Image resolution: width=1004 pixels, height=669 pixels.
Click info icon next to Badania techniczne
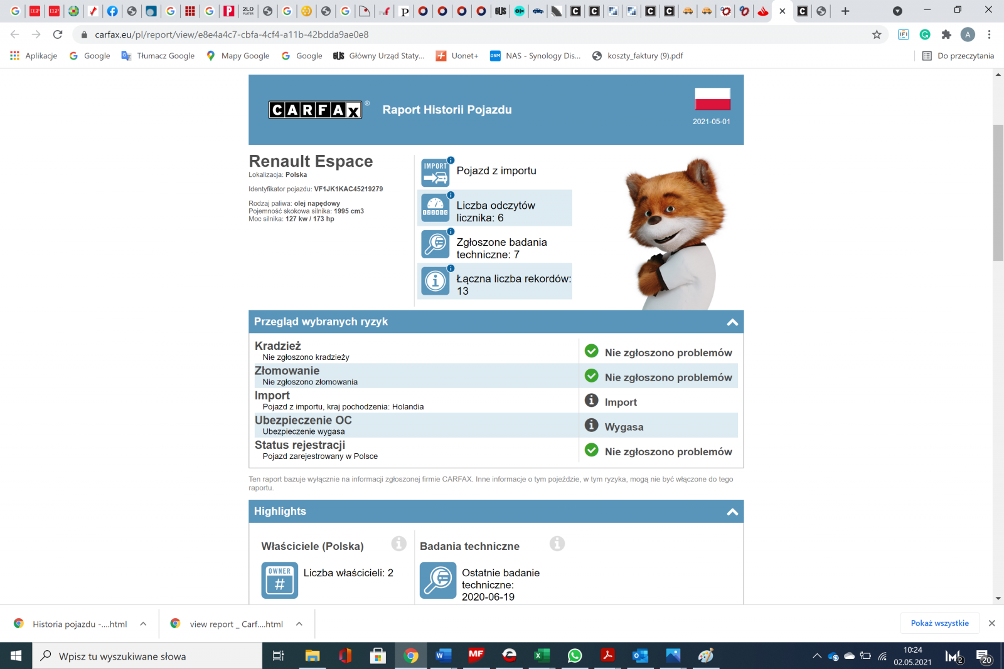[x=557, y=544]
